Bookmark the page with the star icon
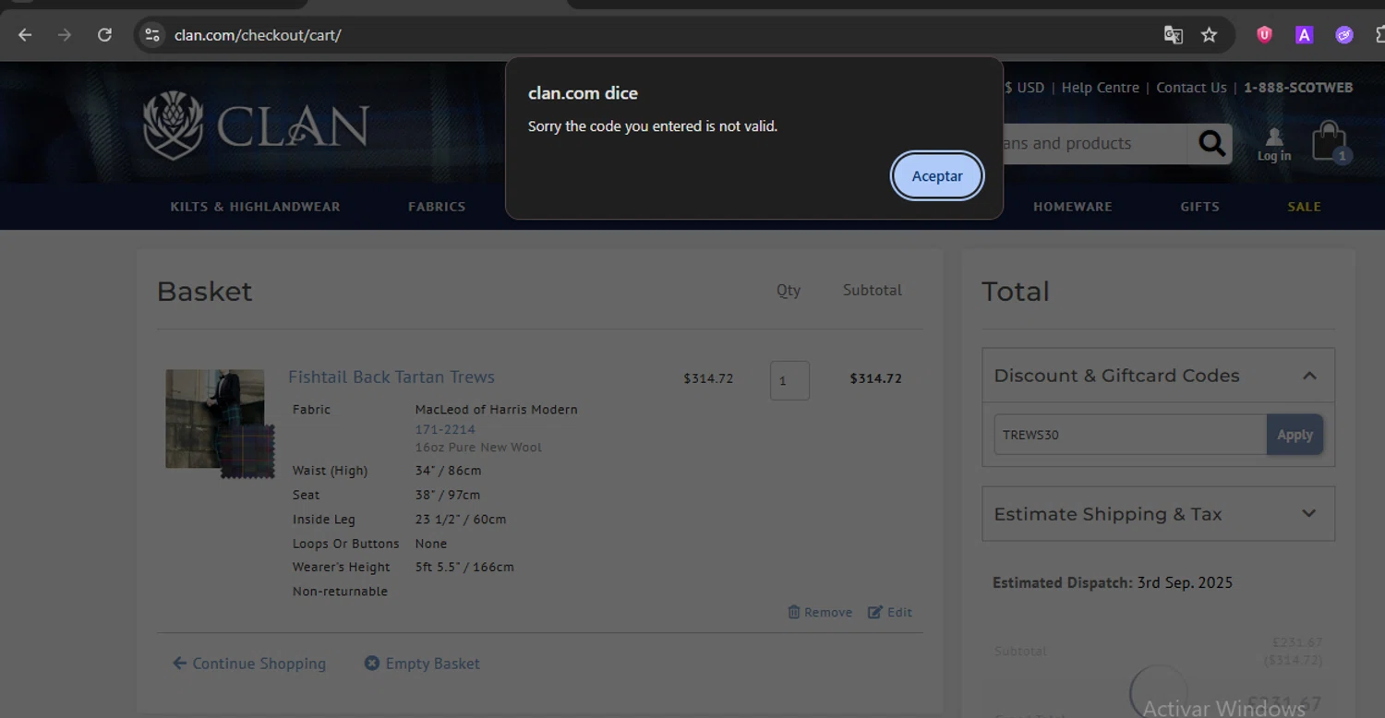The height and width of the screenshot is (718, 1385). 1210,35
